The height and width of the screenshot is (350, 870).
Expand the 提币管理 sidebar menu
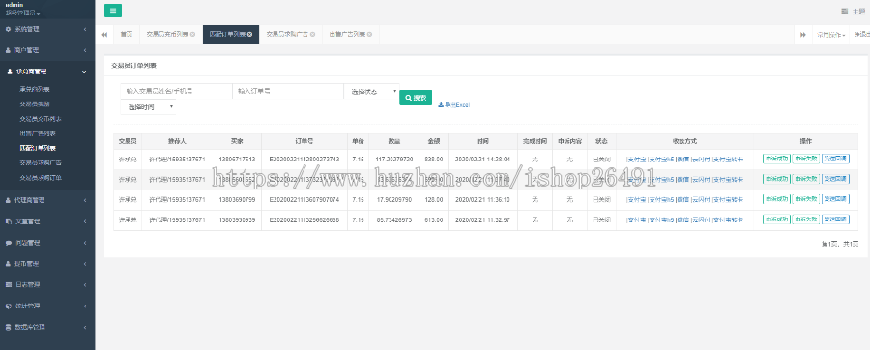pyautogui.click(x=47, y=264)
